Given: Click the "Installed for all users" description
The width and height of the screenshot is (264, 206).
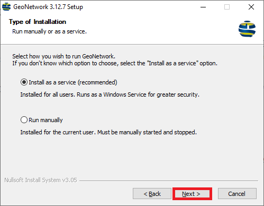Looking at the screenshot, I should [110, 95].
